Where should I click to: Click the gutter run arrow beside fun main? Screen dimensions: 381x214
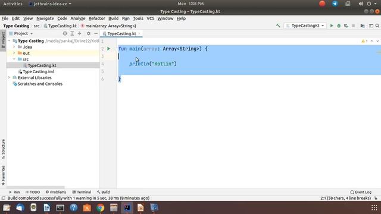pyautogui.click(x=109, y=49)
